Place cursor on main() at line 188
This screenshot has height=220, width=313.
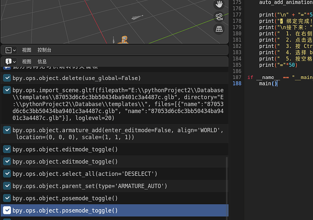click(x=268, y=83)
